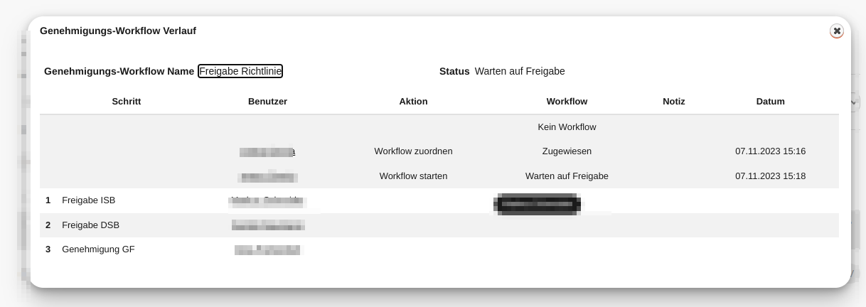
Task: Click the 07.11.2023 15:18 date entry
Action: coord(770,176)
